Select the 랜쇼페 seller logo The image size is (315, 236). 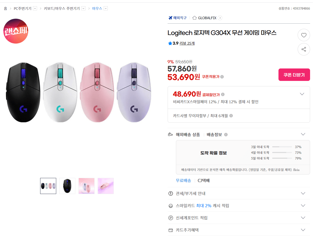pyautogui.click(x=16, y=31)
